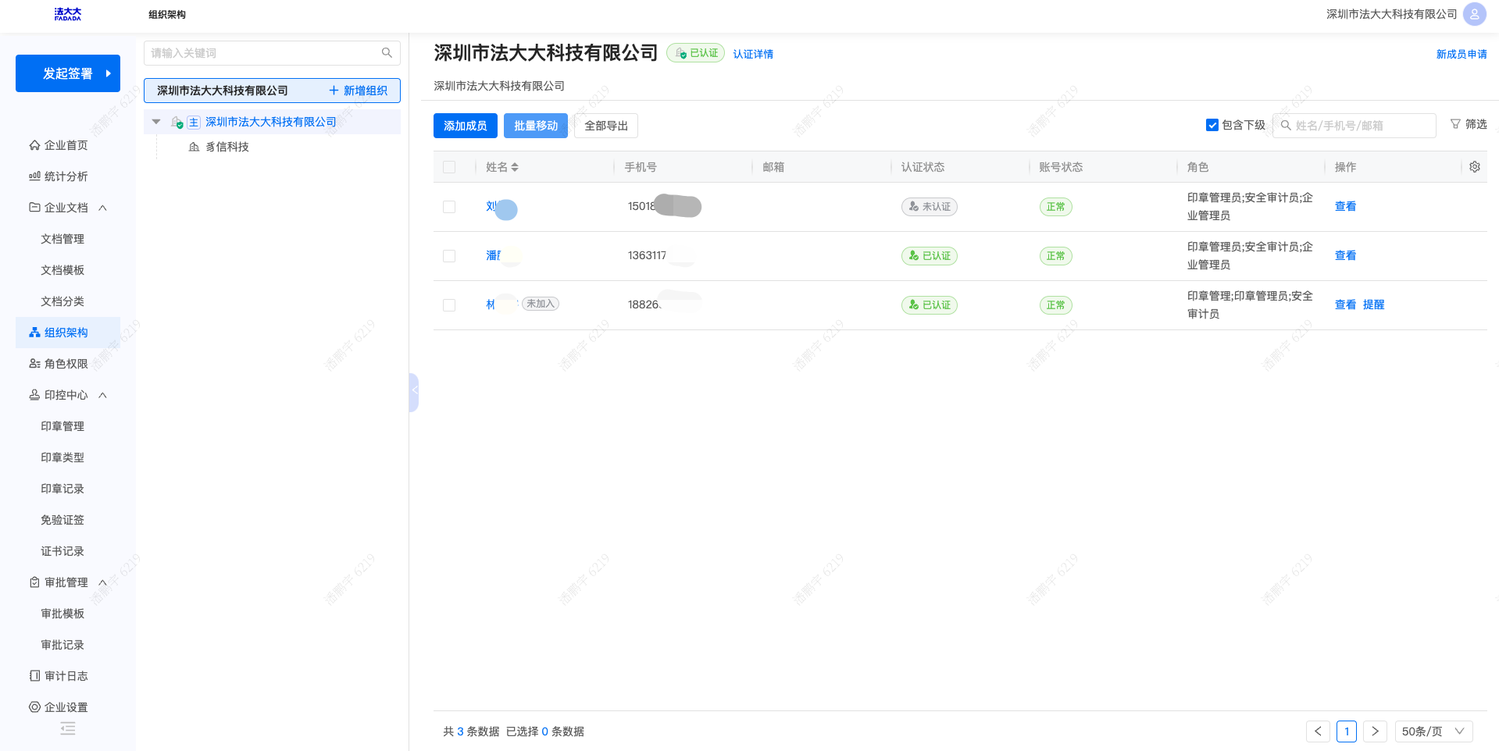Viewport: 1499px width, 751px height.
Task: Check the row starting with 刘
Action: [449, 207]
